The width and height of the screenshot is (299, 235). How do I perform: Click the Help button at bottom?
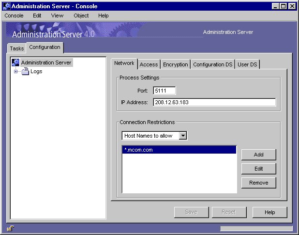tap(269, 212)
